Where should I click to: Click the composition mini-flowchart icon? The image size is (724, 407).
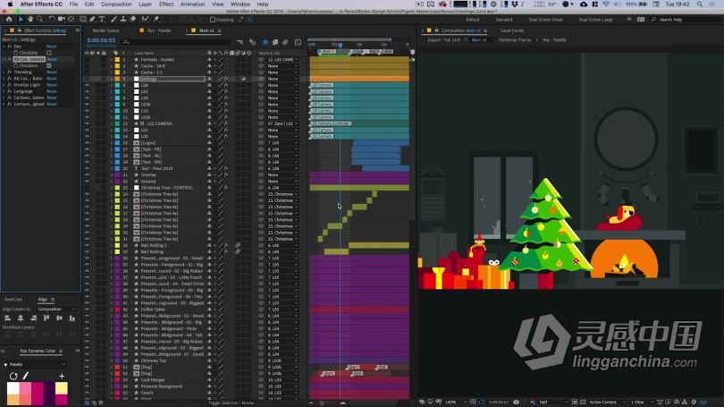tap(240, 43)
